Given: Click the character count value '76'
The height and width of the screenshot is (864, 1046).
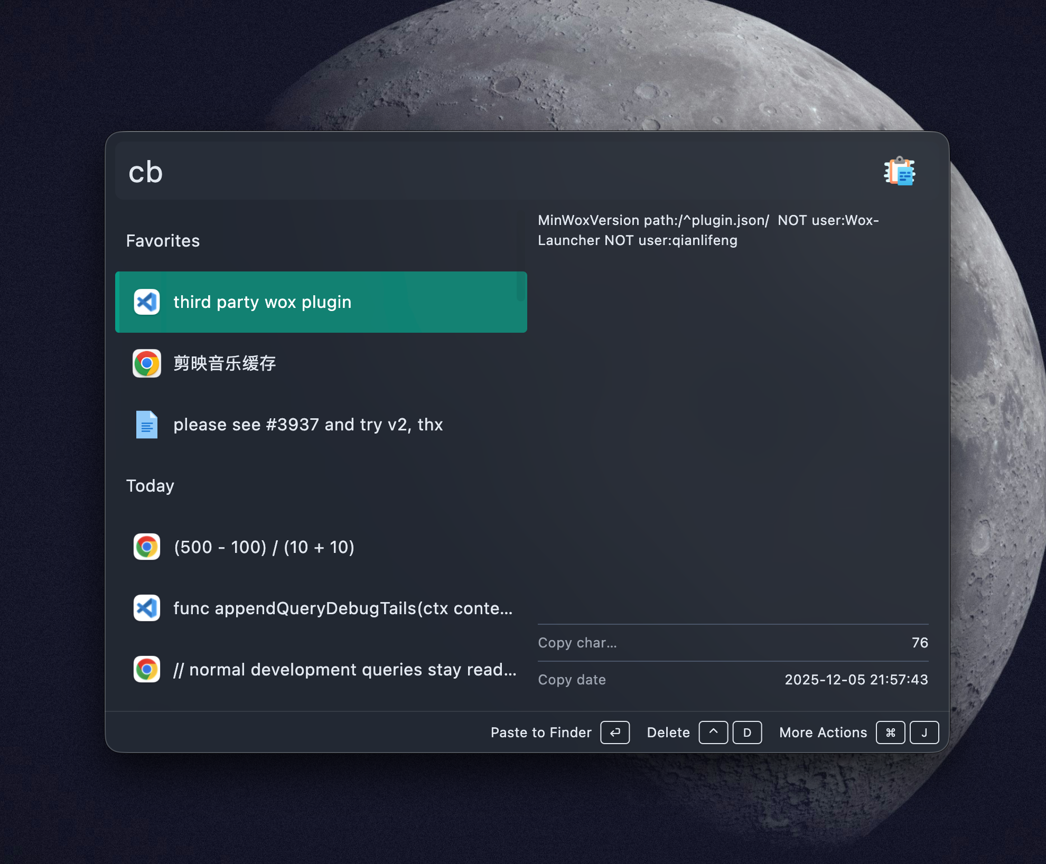Looking at the screenshot, I should pyautogui.click(x=920, y=643).
